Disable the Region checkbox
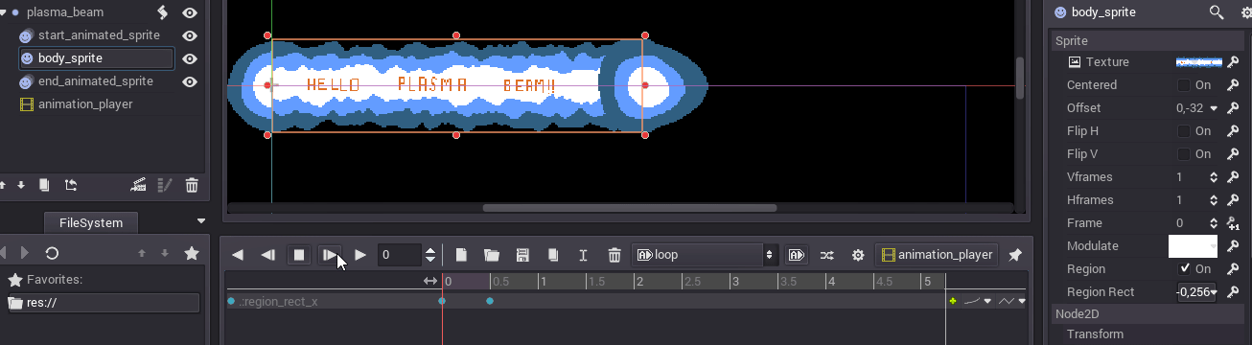Screen dimensions: 1252x345 tap(1186, 269)
